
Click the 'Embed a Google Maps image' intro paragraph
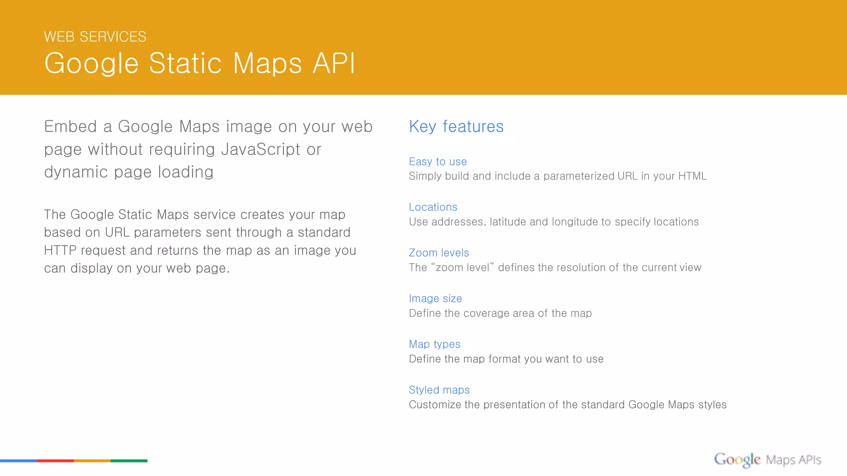click(x=208, y=149)
